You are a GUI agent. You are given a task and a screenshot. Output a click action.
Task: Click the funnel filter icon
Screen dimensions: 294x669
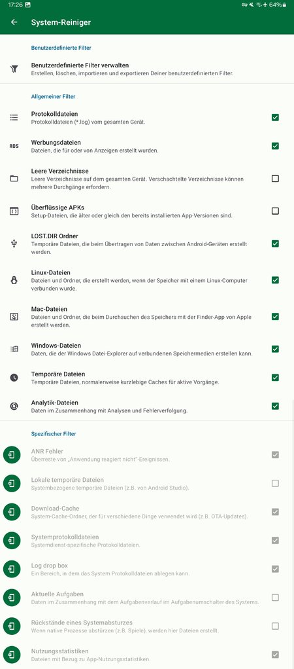14,69
